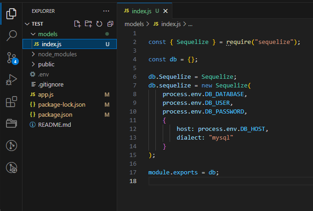Expand the public folder
The width and height of the screenshot is (313, 211).
(x=46, y=64)
